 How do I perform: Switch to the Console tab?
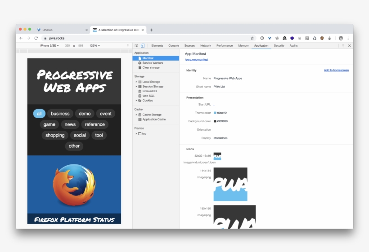pyautogui.click(x=174, y=45)
